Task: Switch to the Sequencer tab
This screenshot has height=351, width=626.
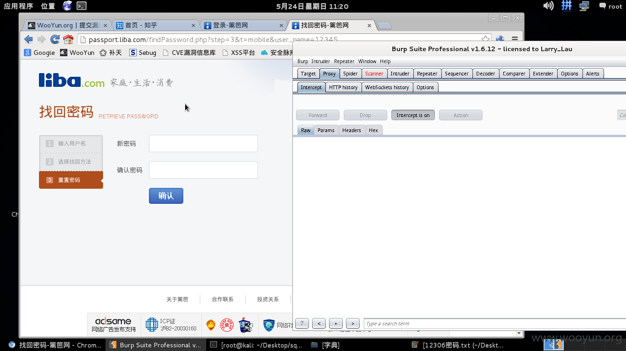Action: (x=456, y=74)
